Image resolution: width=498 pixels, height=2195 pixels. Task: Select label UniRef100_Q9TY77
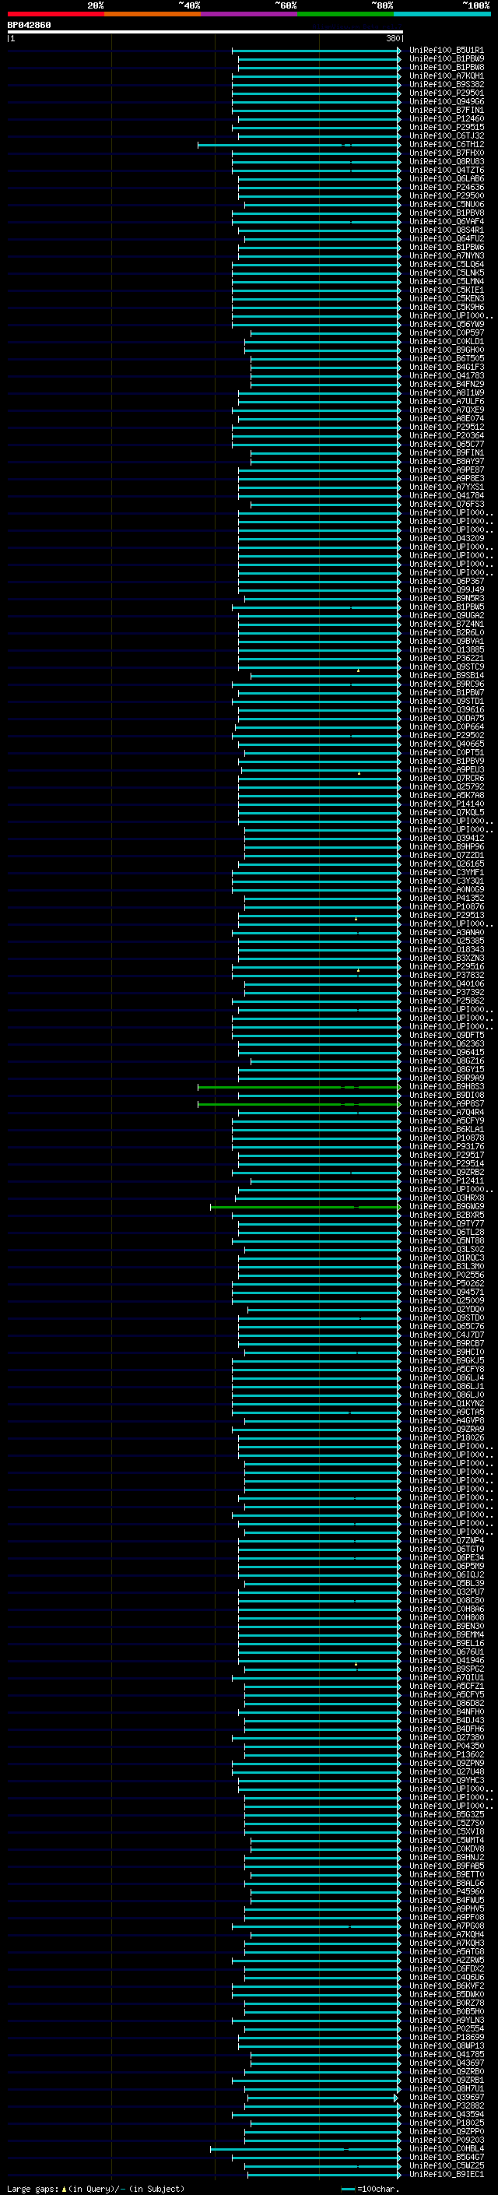click(446, 1223)
